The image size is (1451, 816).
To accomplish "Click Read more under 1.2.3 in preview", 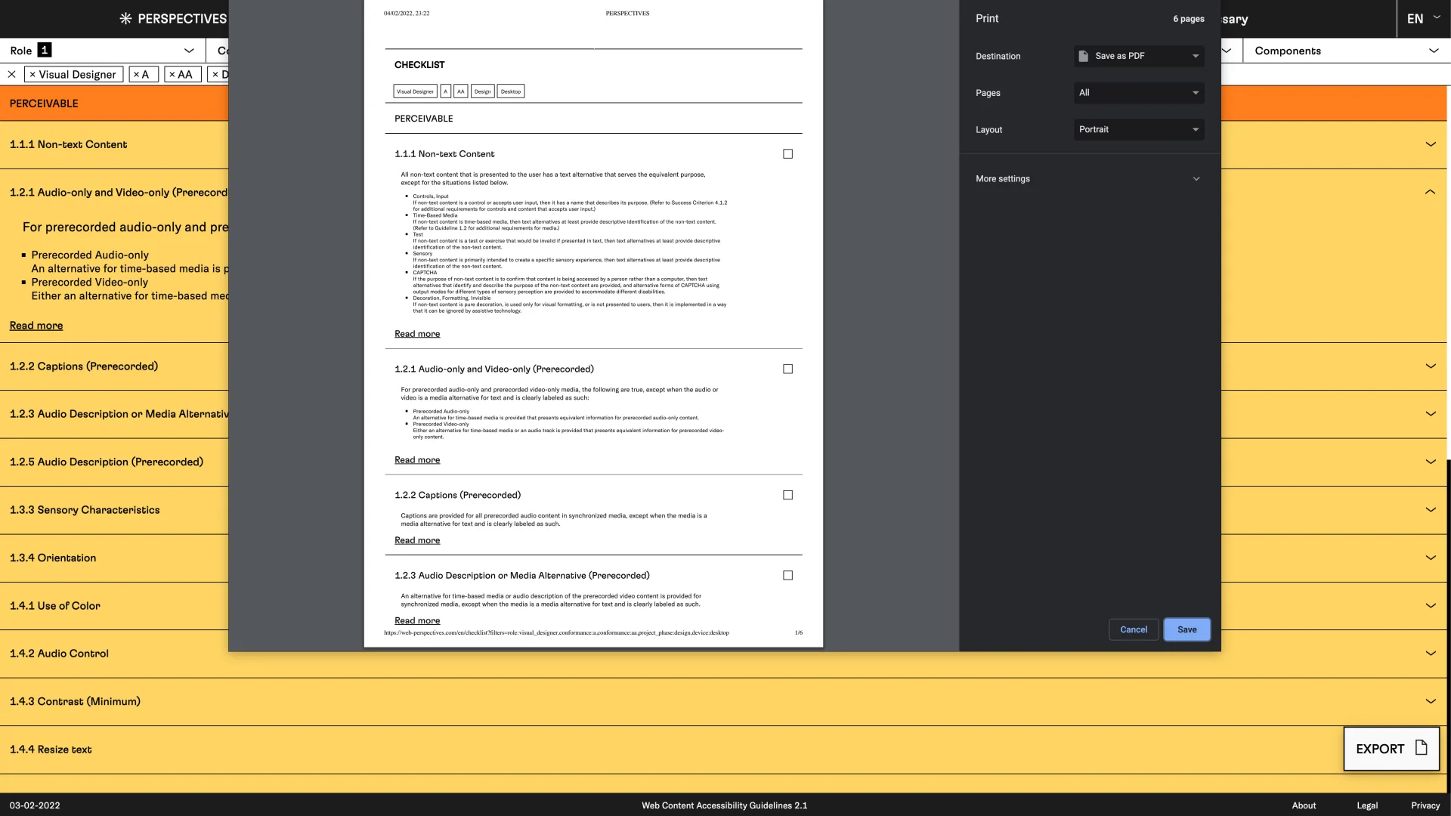I will click(417, 621).
